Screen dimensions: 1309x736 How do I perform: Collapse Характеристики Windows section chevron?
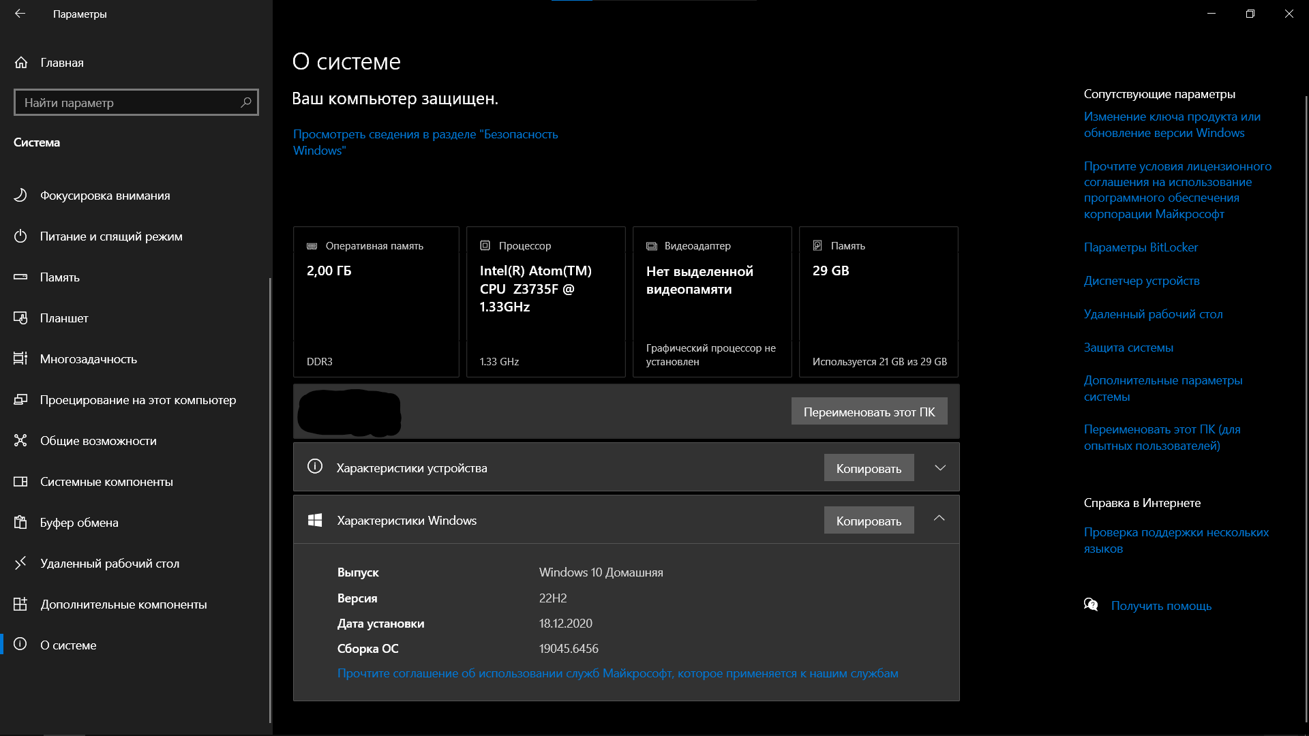coord(939,519)
